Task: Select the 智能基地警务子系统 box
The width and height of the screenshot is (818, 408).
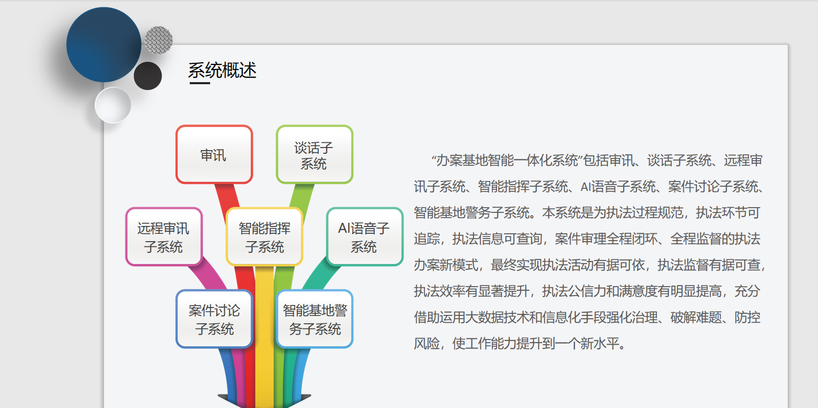Action: click(315, 319)
